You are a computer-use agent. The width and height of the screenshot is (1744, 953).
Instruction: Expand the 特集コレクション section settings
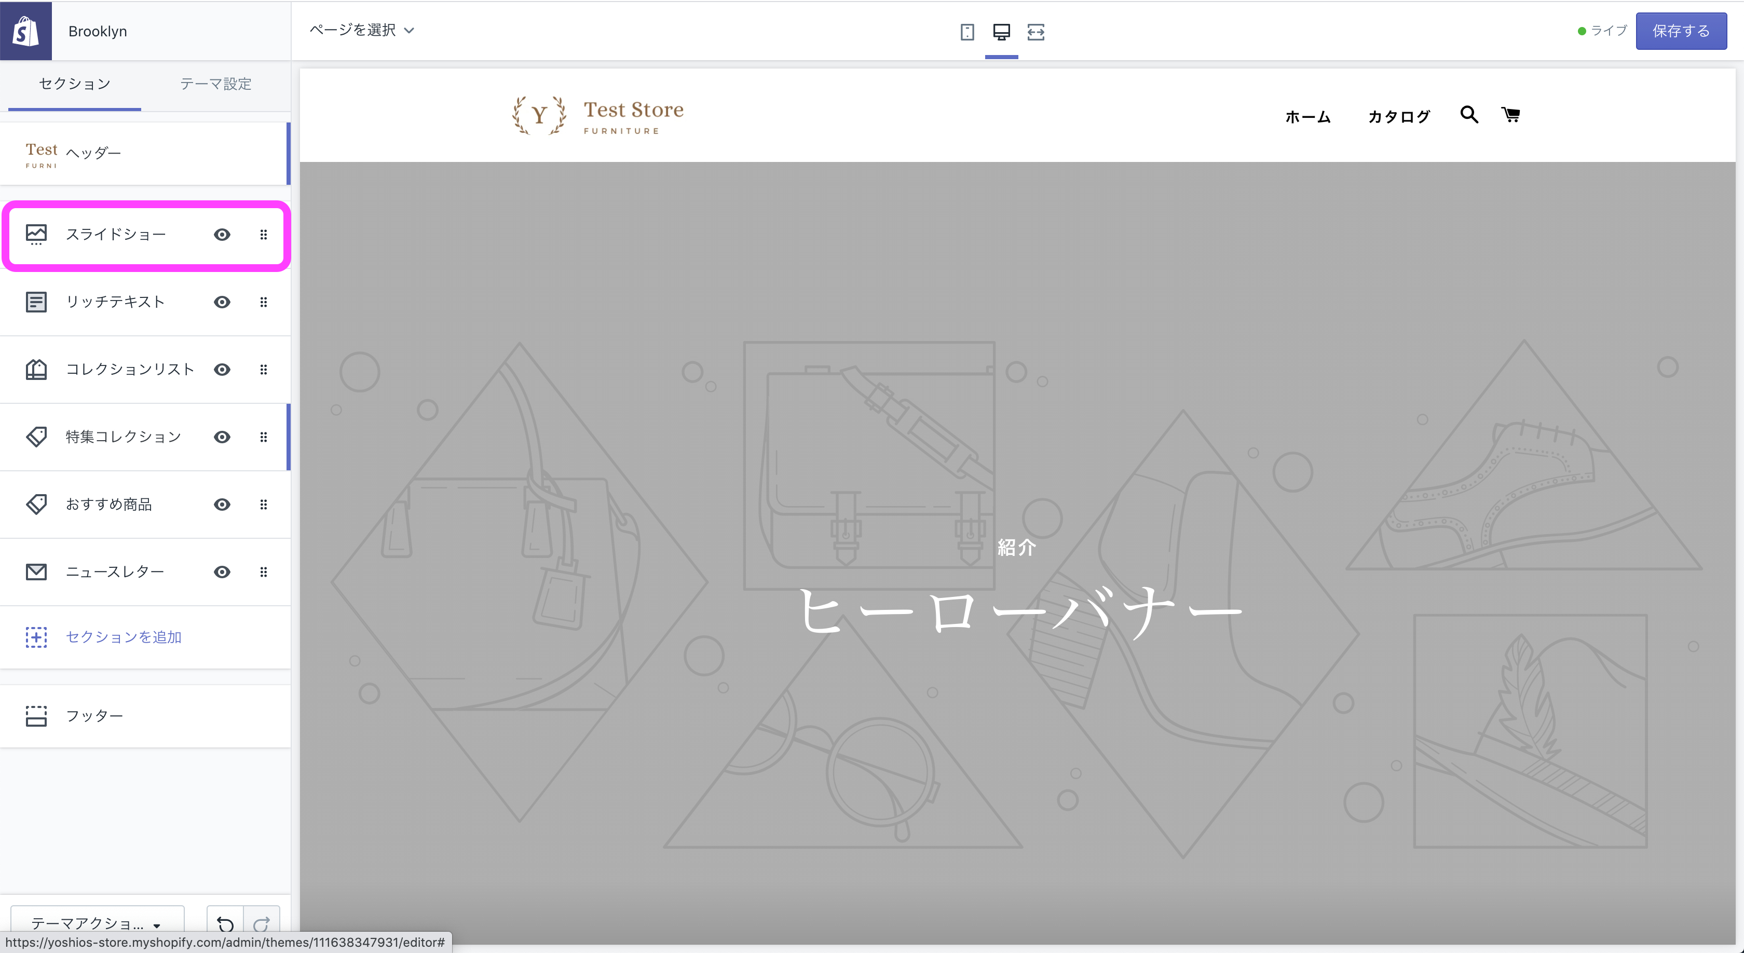(x=122, y=437)
